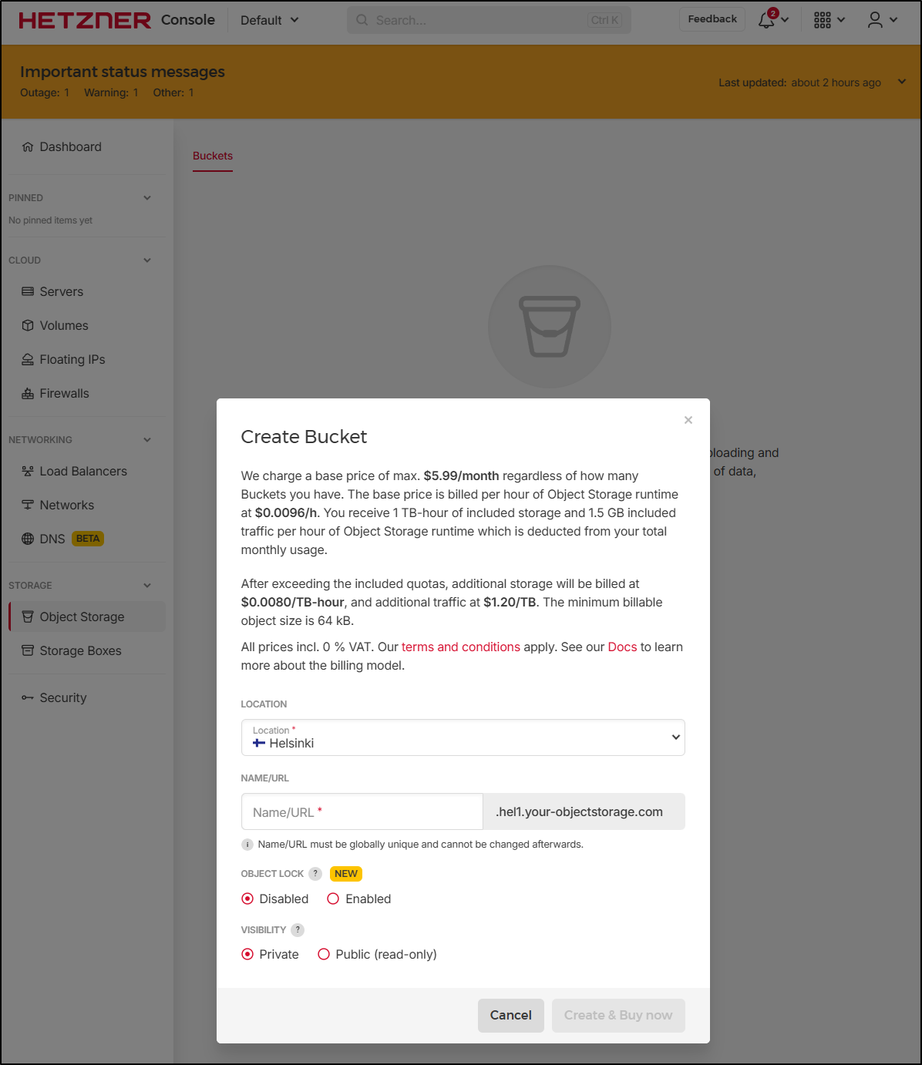Select Public (read-only) visibility
The image size is (922, 1065).
[x=324, y=954]
